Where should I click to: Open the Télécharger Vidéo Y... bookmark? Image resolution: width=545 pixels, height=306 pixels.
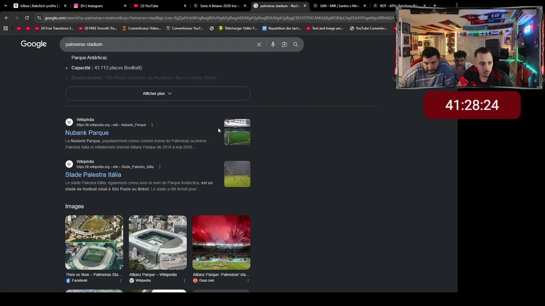(x=238, y=28)
